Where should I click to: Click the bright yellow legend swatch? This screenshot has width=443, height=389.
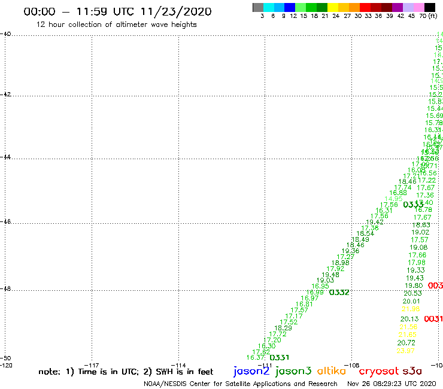[333, 7]
